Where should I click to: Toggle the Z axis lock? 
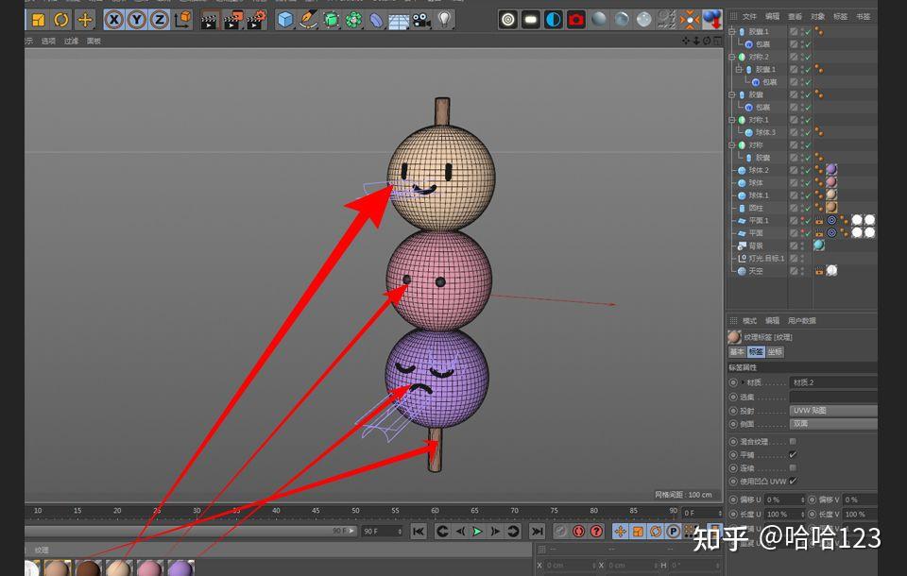[160, 20]
